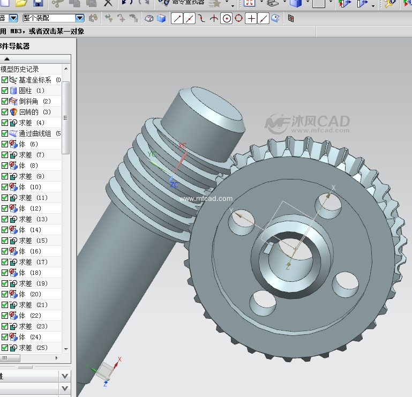Select 体 (22) in model history
Image resolution: width=412 pixels, height=397 pixels.
coord(30,315)
